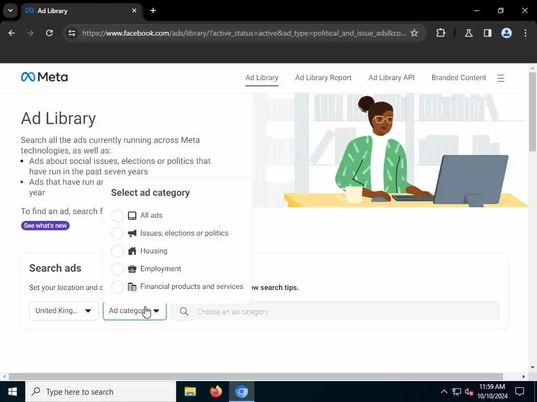Screen dimensions: 537x402
Task: Open the Extensions puzzle icon
Action: tap(441, 33)
